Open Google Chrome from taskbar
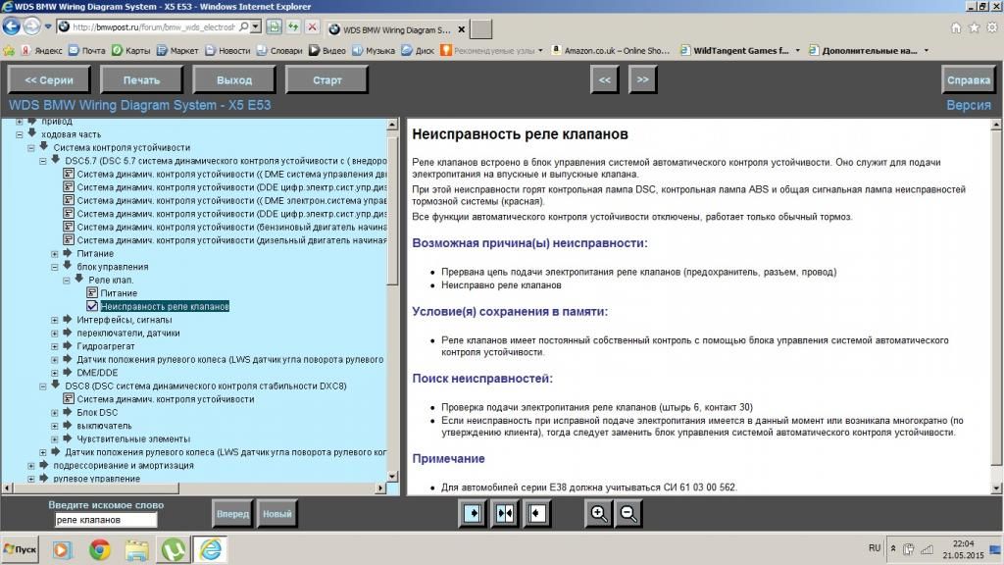This screenshot has width=1004, height=565. point(99,549)
